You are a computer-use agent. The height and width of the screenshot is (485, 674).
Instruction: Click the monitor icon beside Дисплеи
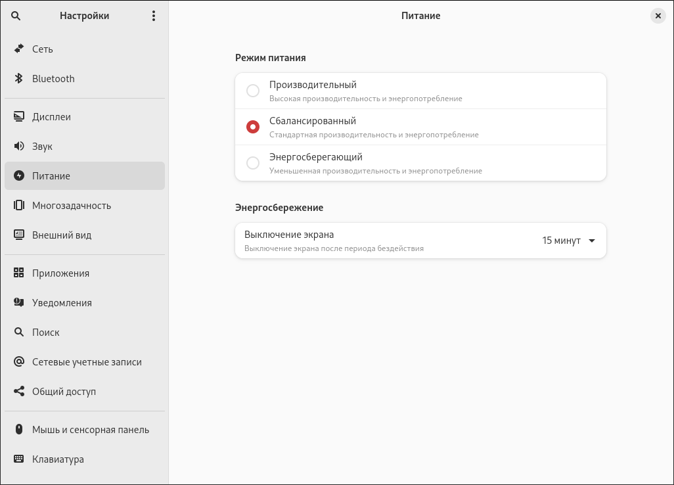pos(19,117)
